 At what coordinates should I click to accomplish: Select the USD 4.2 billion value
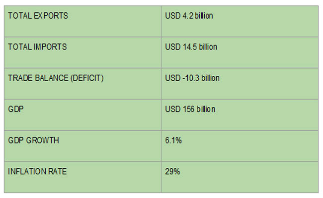tap(189, 16)
